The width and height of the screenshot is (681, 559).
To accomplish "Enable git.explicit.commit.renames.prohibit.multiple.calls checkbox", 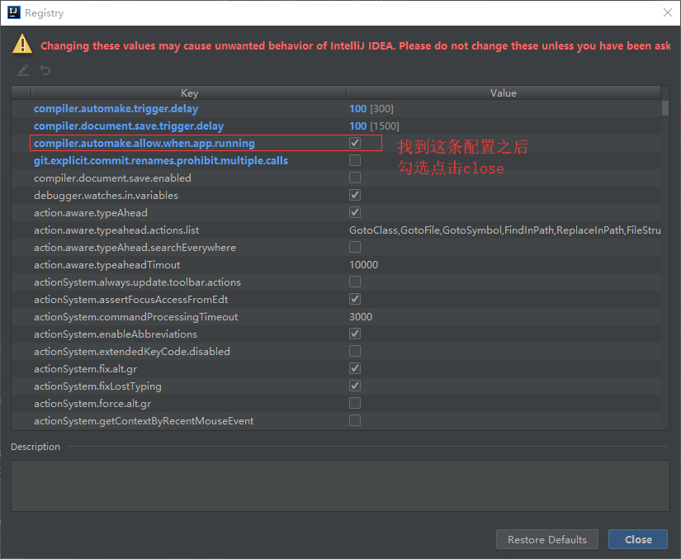I will click(355, 160).
